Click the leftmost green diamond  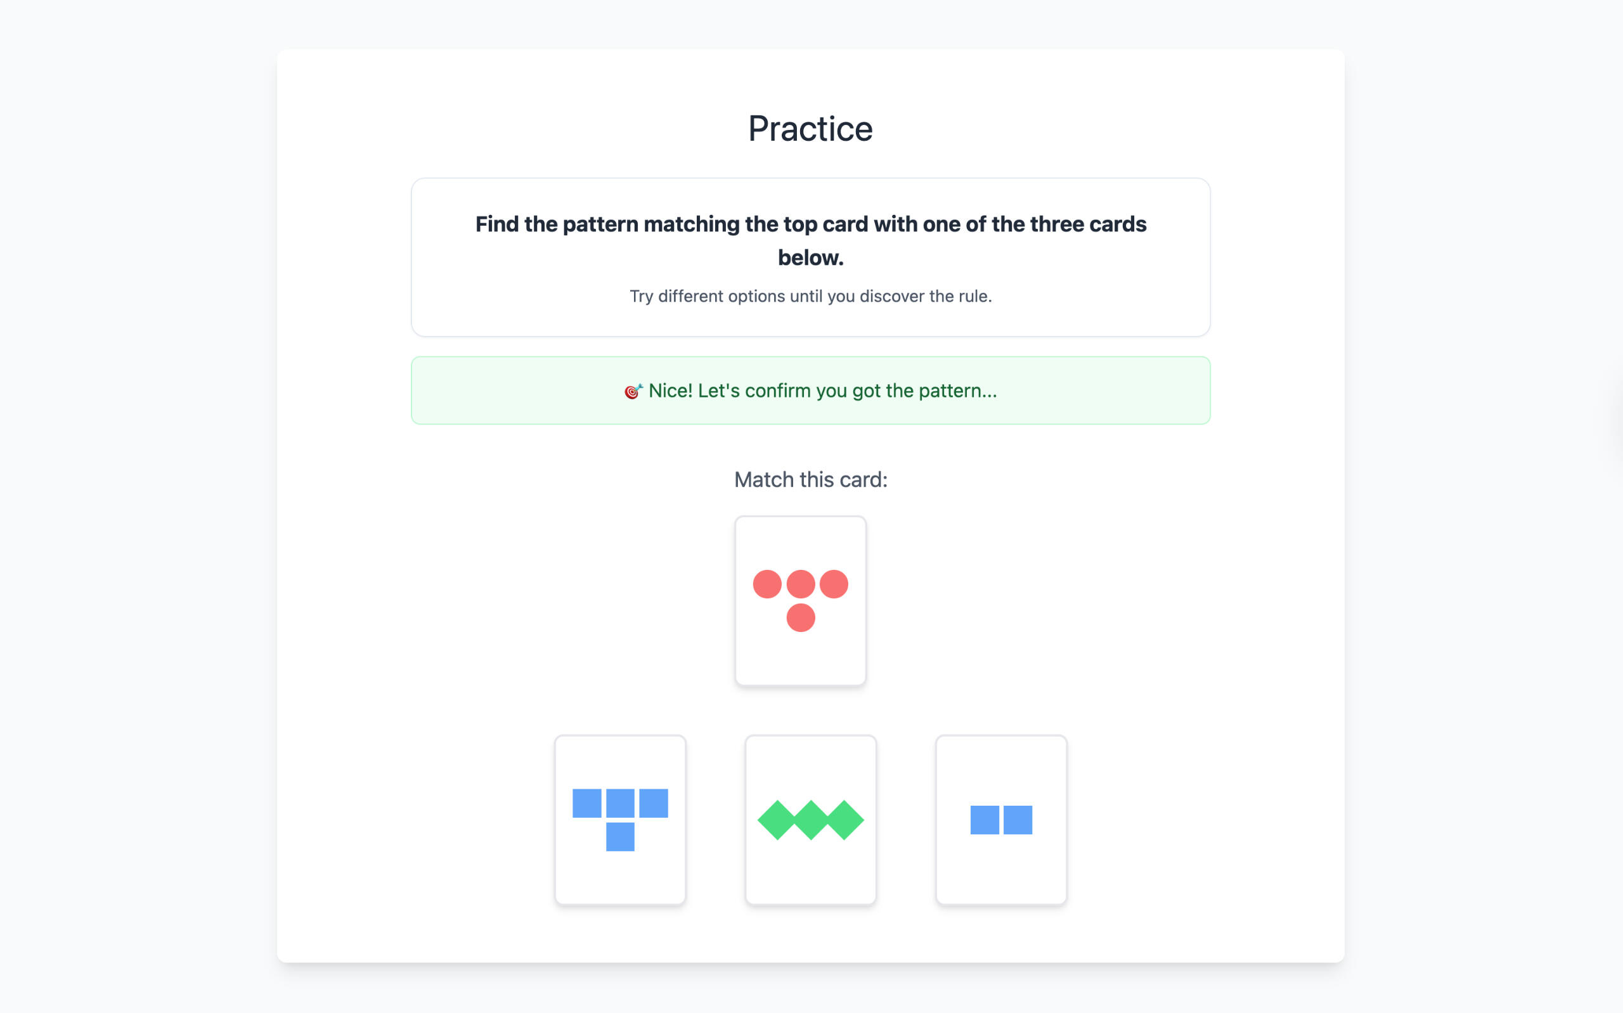tap(777, 820)
